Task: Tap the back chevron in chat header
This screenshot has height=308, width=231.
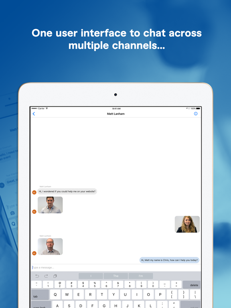Action: coord(34,114)
